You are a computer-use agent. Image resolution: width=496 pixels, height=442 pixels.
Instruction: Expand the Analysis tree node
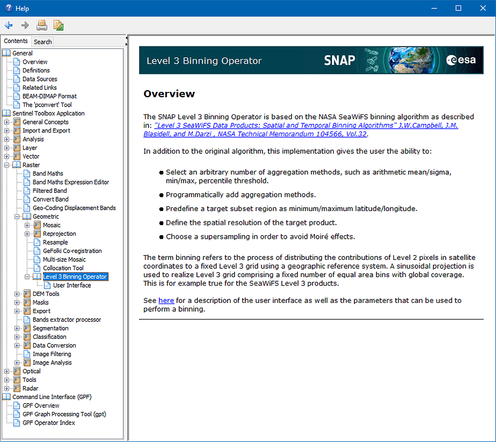(x=6, y=139)
